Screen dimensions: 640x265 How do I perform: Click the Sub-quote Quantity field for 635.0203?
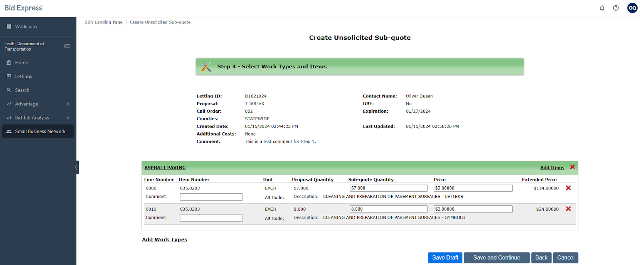coord(388,188)
